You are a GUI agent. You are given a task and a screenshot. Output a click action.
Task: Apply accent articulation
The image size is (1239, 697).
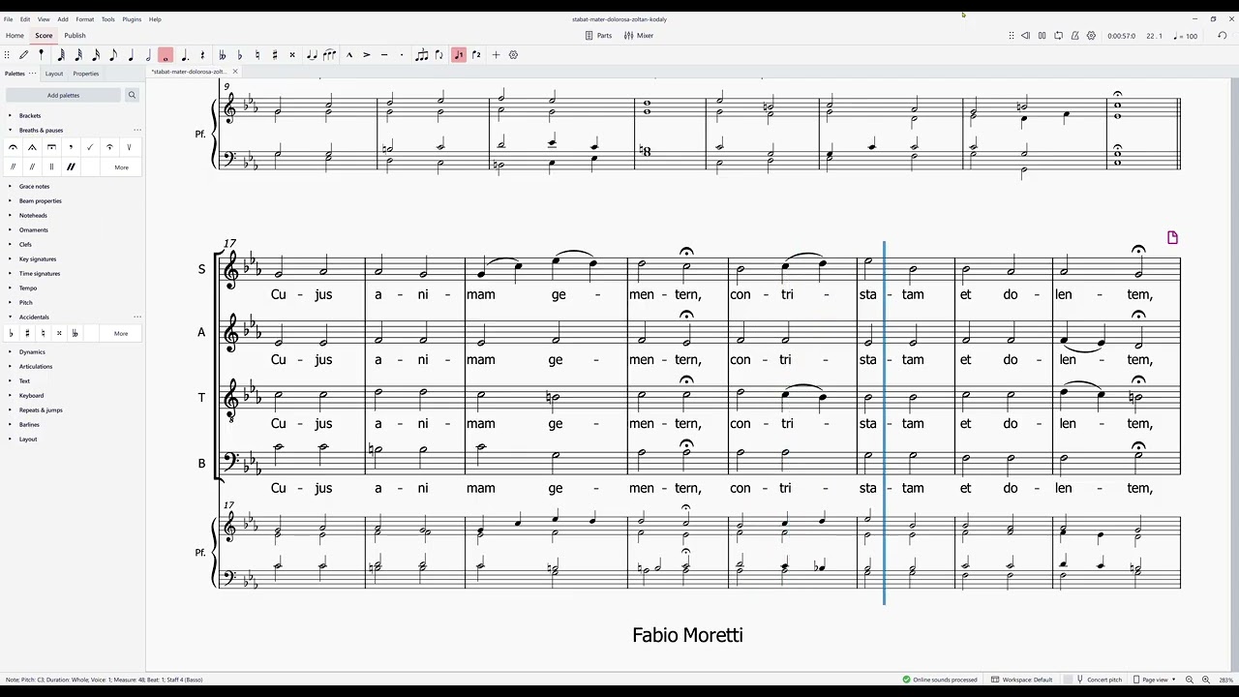pyautogui.click(x=367, y=55)
